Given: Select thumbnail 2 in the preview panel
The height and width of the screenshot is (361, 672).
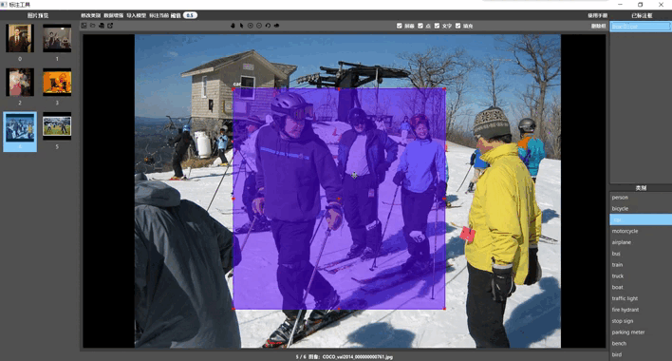Looking at the screenshot, I should click(x=20, y=82).
